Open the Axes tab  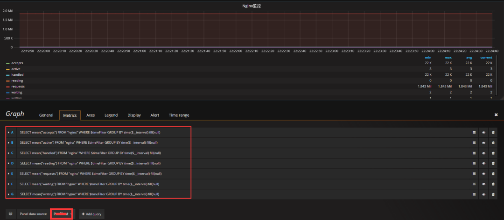(91, 115)
